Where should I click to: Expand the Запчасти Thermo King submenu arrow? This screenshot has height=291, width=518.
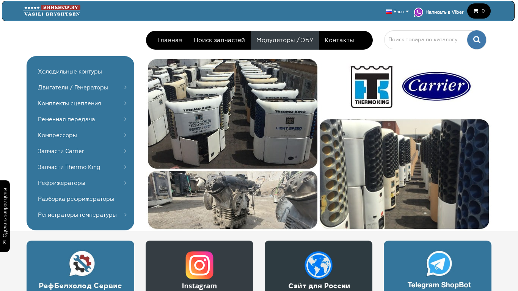click(x=125, y=167)
